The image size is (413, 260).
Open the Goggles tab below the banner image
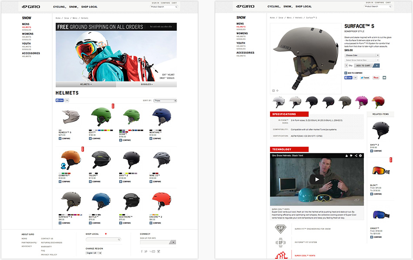click(147, 84)
